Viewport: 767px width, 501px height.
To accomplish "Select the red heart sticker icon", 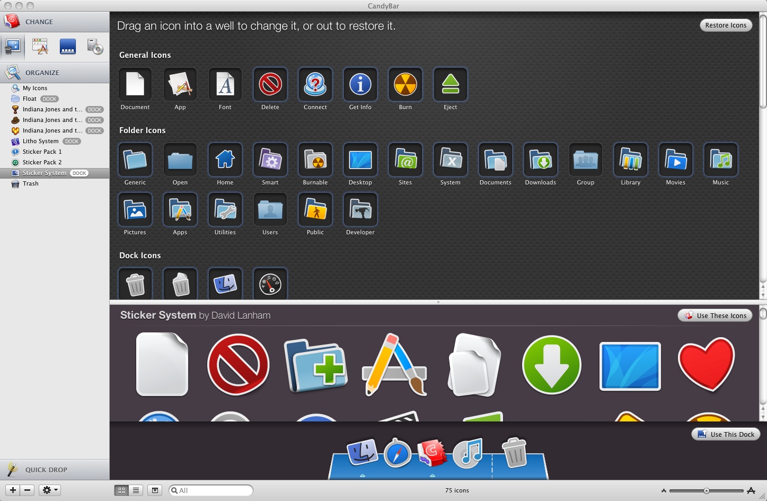I will [x=706, y=364].
